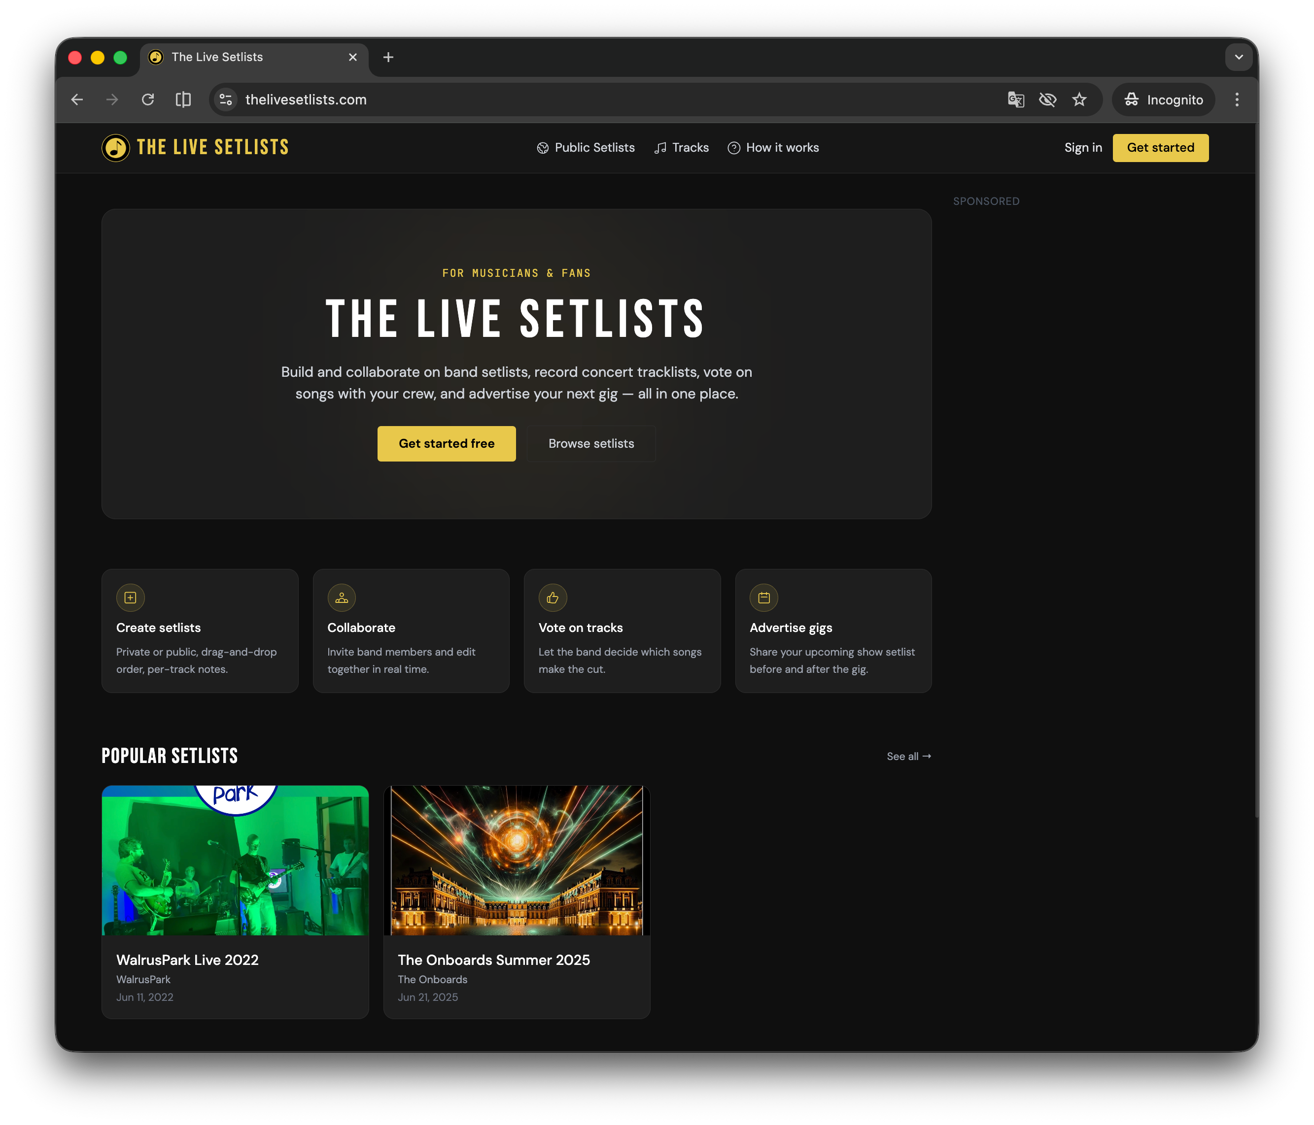This screenshot has width=1314, height=1125.
Task: Click the Create setlists plus icon
Action: [x=130, y=597]
